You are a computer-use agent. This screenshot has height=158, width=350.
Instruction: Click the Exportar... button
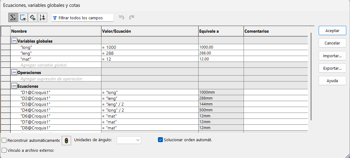coord(332,68)
